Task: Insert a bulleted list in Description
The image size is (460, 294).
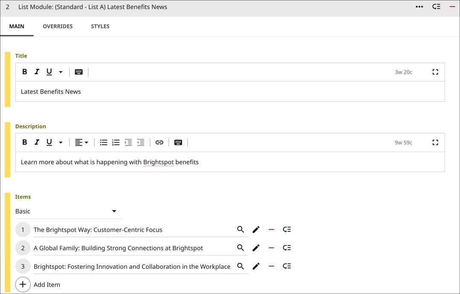Action: (104, 142)
